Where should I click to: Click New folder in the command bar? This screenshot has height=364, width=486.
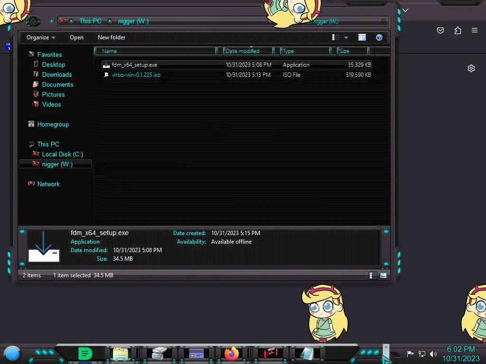pos(112,37)
